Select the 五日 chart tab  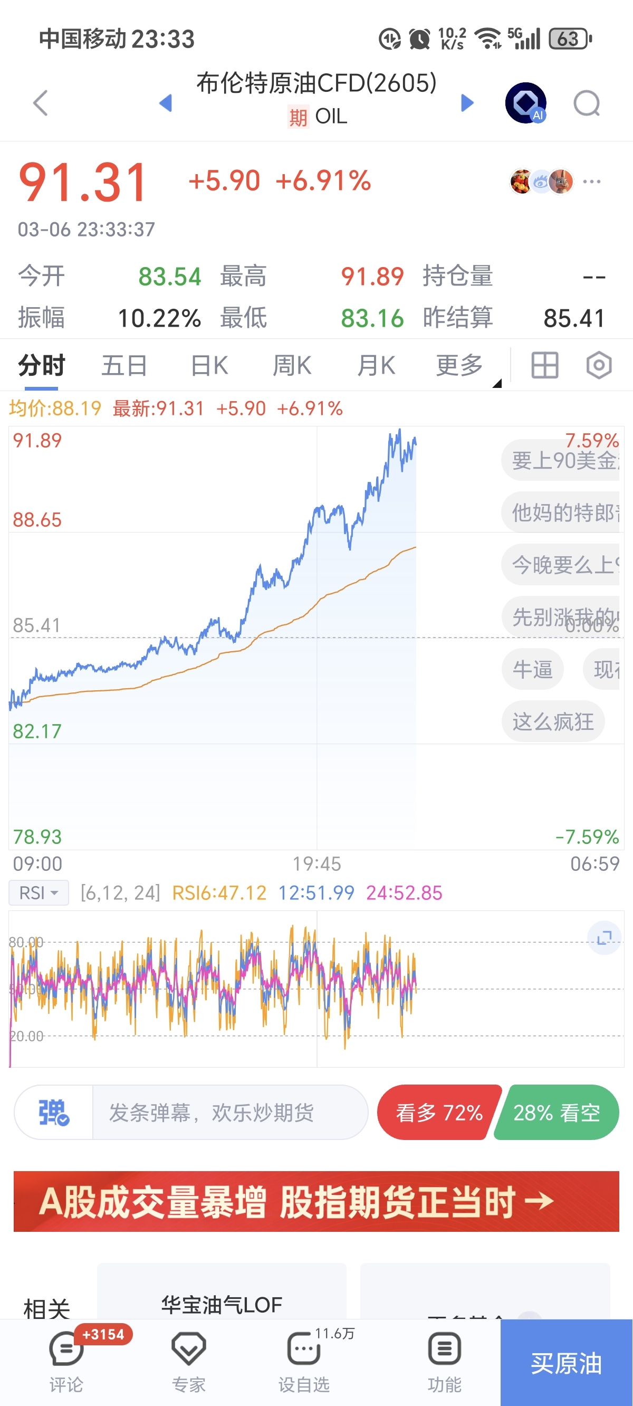[x=124, y=365]
